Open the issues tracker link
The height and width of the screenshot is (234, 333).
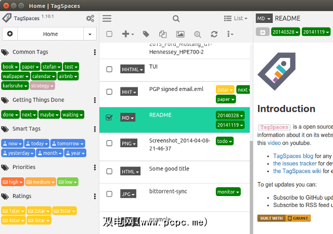click(295, 163)
